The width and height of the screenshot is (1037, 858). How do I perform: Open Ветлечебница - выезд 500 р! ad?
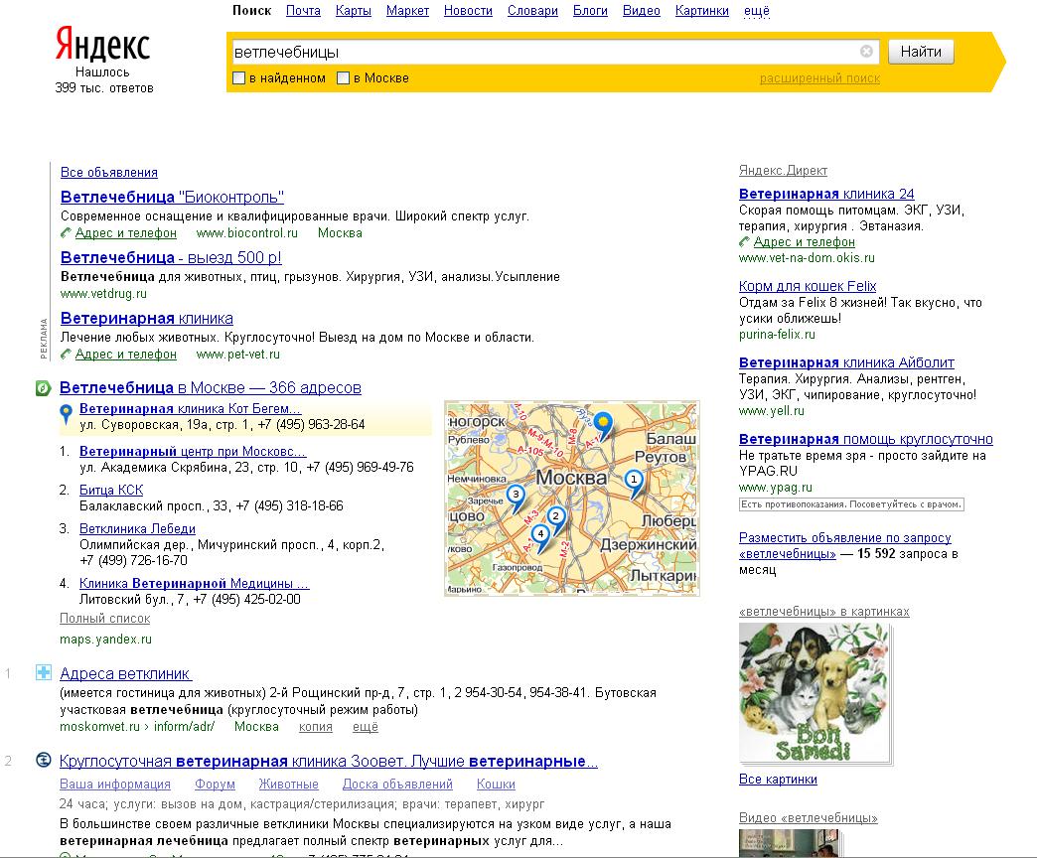(x=171, y=257)
